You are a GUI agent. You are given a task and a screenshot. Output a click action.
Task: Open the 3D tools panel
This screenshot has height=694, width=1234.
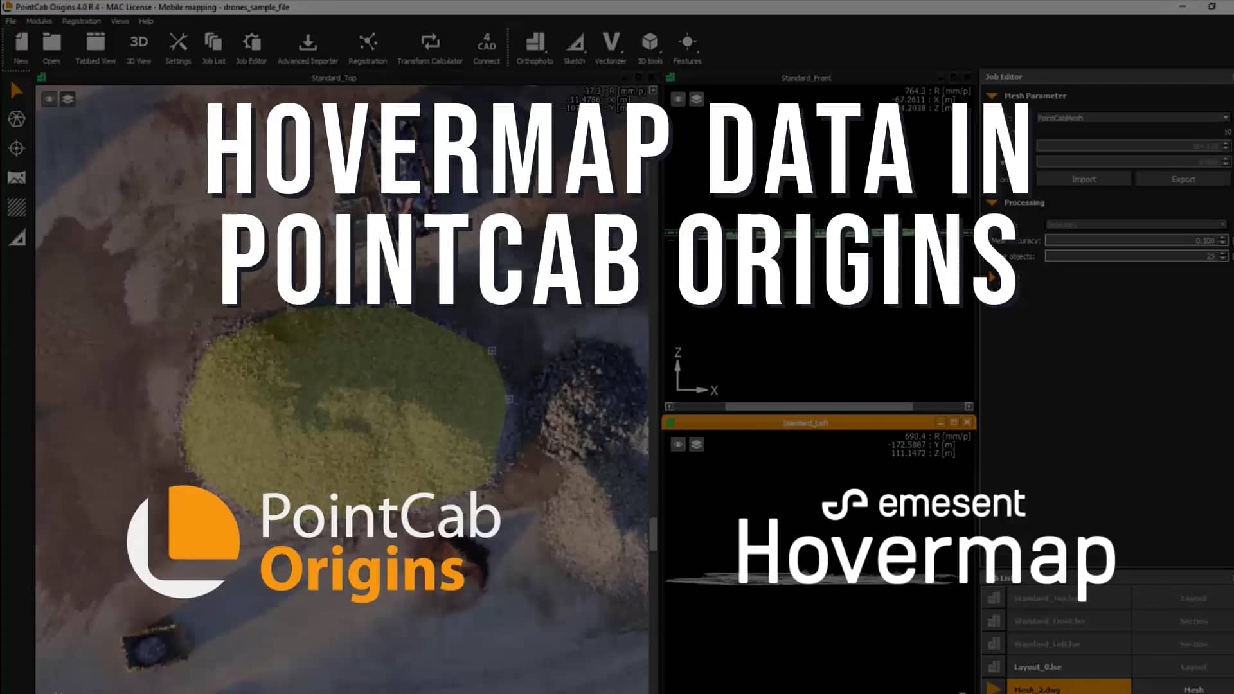point(650,45)
